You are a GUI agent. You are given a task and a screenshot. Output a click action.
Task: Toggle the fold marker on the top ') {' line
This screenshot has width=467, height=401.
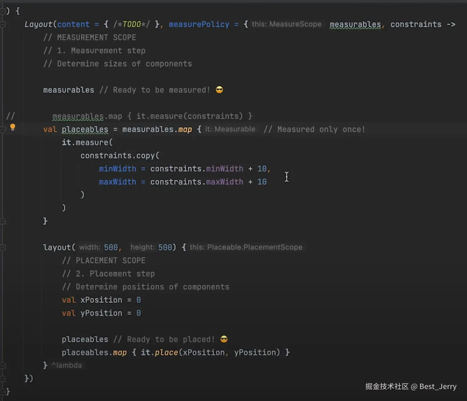point(3,11)
